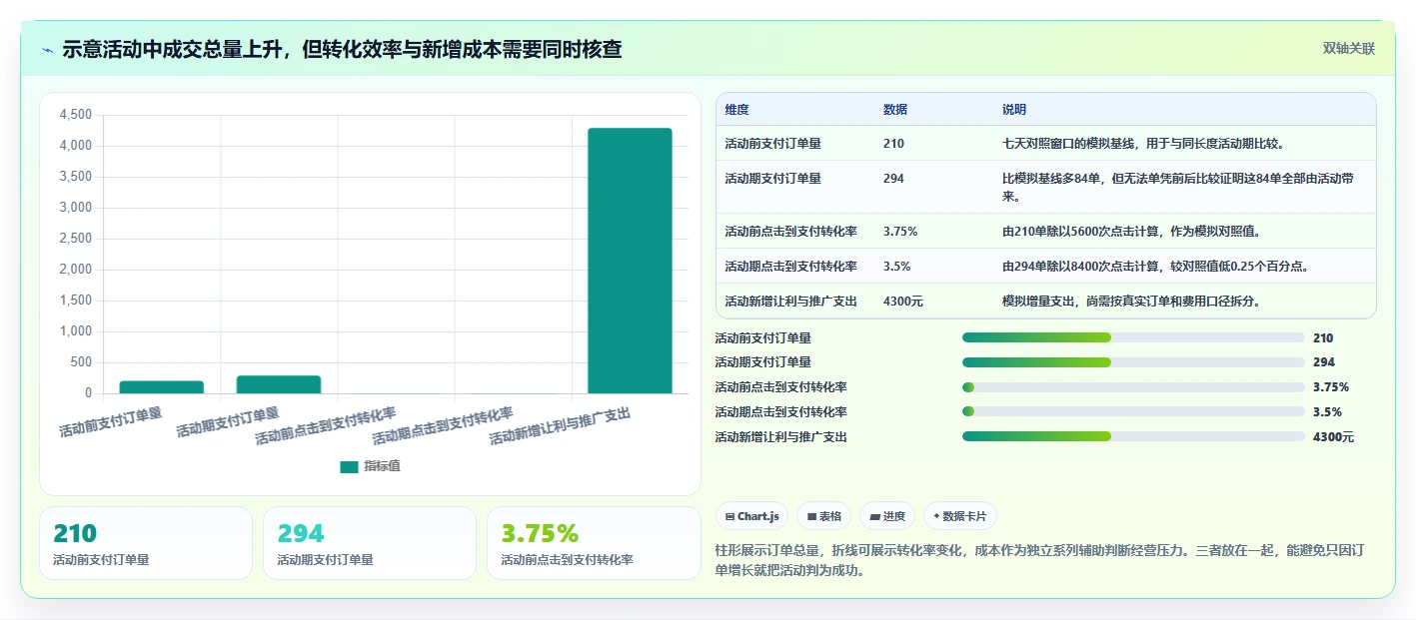Select the 数据卡片 chip
This screenshot has width=1416, height=620.
tap(960, 516)
